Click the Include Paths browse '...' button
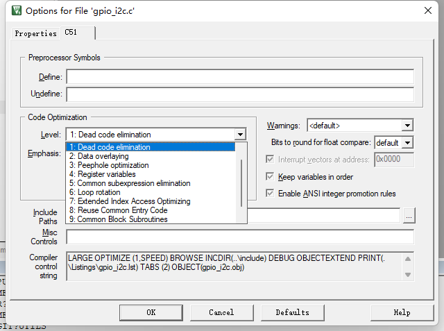Viewport: 444px width, 331px height. 409,216
